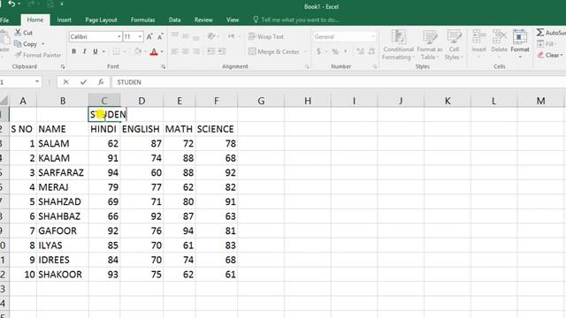Click the Conditional Formatting icon
Image resolution: width=566 pixels, height=318 pixels.
(x=399, y=37)
